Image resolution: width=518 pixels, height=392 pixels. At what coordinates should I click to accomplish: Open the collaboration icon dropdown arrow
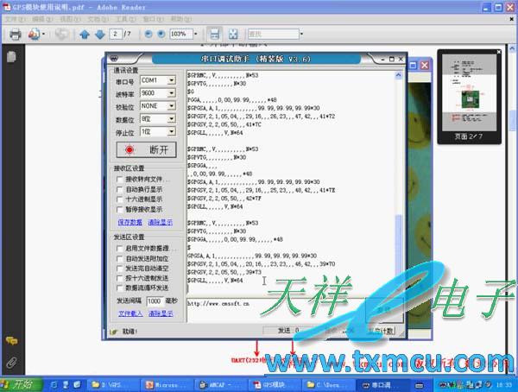point(44,34)
